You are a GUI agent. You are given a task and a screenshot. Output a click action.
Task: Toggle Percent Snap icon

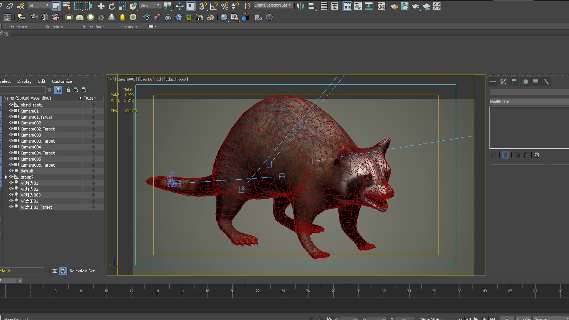click(225, 6)
